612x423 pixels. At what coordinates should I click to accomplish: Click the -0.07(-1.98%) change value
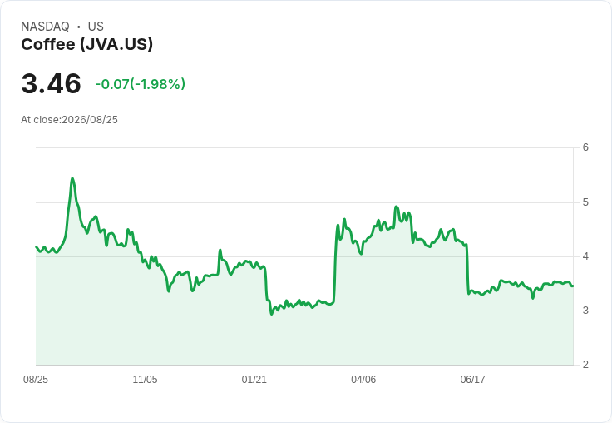(141, 84)
